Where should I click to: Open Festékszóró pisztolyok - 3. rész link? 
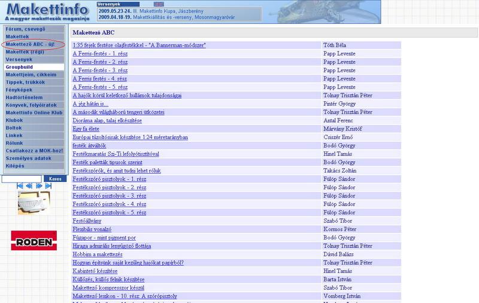[x=110, y=196]
